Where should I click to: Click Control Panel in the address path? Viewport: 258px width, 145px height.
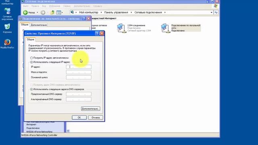coord(116,12)
